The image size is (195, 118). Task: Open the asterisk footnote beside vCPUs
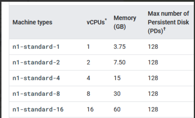click(106, 20)
